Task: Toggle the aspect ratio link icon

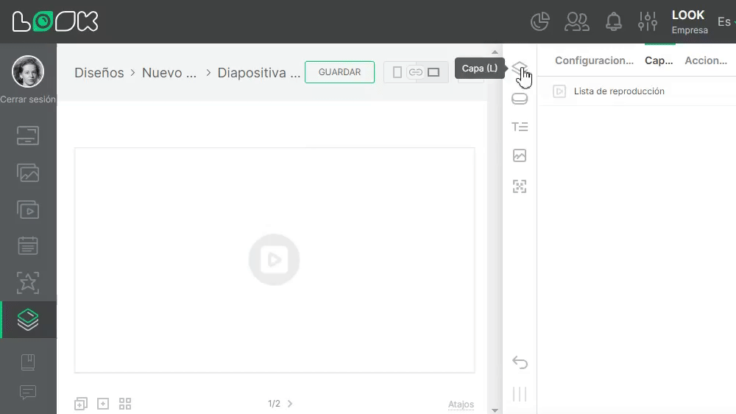Action: 415,72
